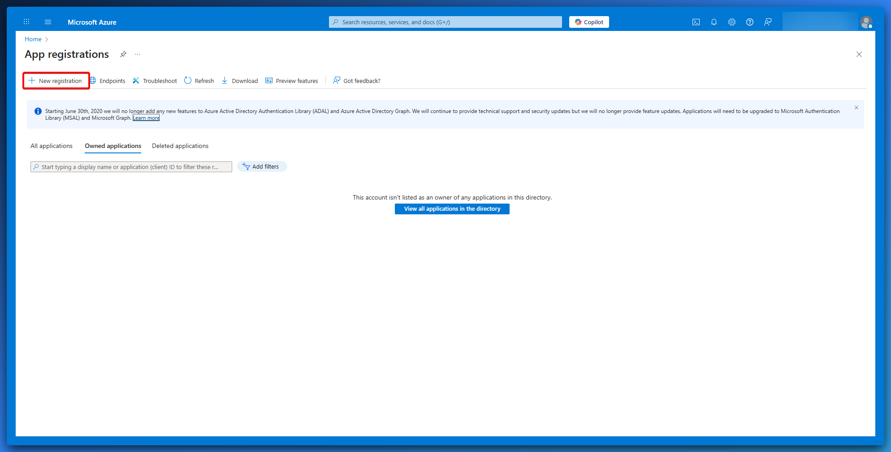Image resolution: width=891 pixels, height=452 pixels.
Task: Click the application filter search box
Action: 131,167
